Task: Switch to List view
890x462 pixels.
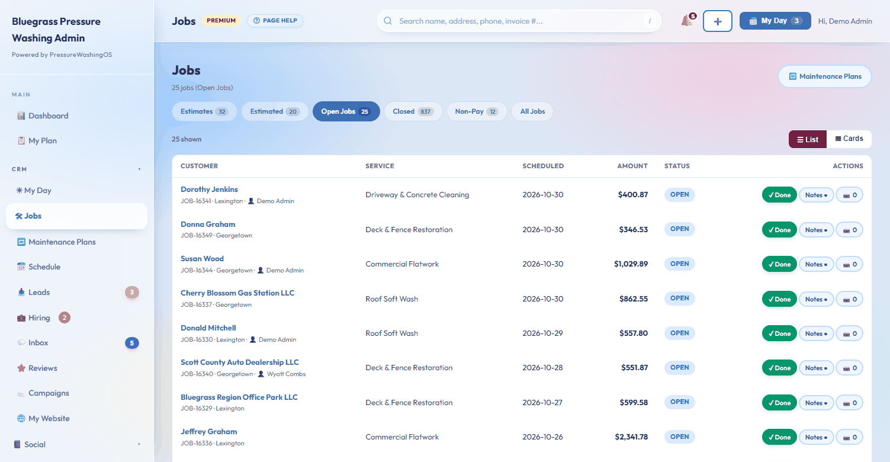Action: pyautogui.click(x=808, y=139)
